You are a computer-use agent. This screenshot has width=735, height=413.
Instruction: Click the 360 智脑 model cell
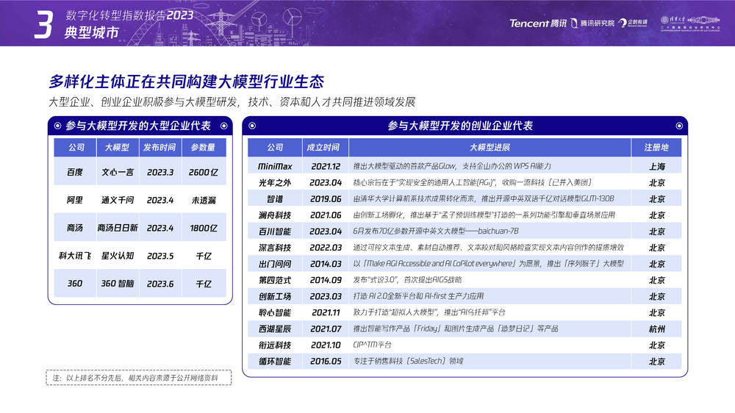click(x=117, y=283)
